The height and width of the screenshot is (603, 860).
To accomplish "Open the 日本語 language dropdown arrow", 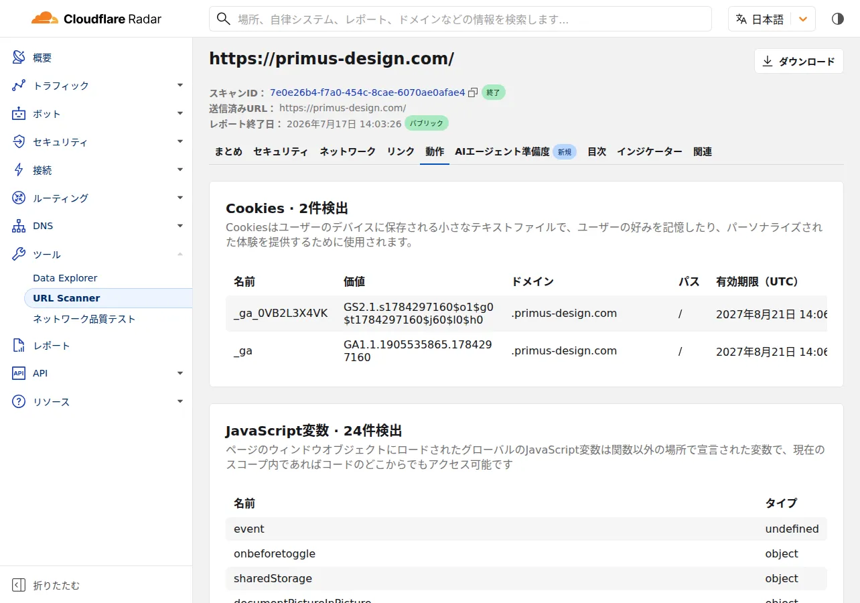I will tap(803, 19).
